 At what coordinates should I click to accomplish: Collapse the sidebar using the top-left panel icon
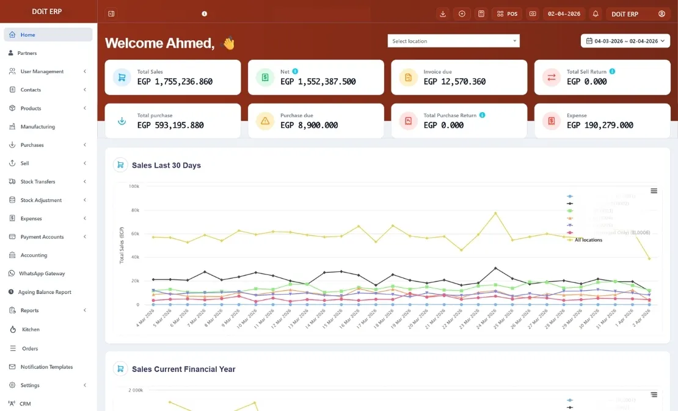[111, 13]
